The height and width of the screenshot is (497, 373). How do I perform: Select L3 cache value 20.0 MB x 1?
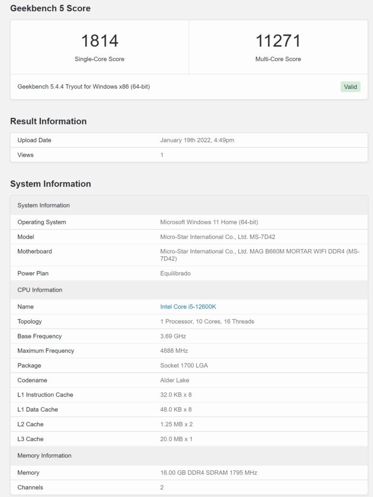[x=176, y=439]
